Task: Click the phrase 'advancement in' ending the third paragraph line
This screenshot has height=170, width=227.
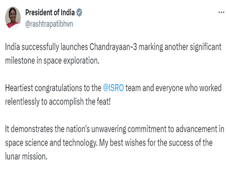Action: click(x=200, y=129)
